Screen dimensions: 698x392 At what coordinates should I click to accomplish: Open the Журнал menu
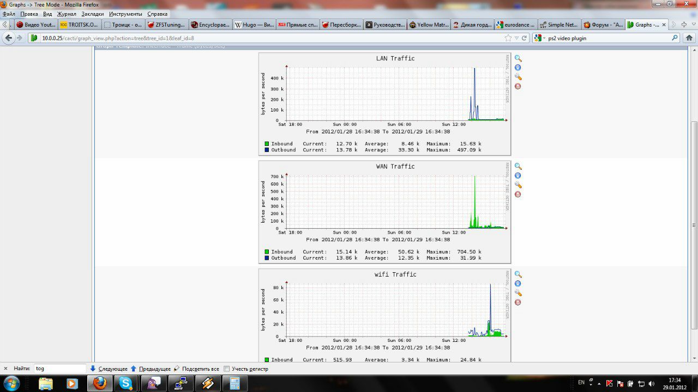(67, 14)
